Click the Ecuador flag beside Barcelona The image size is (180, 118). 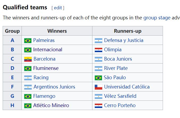[28, 59]
